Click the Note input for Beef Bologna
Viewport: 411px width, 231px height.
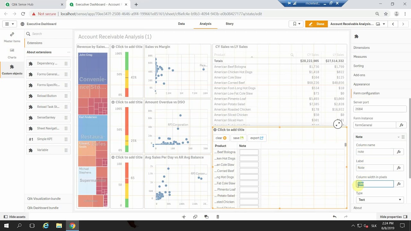[249, 152]
